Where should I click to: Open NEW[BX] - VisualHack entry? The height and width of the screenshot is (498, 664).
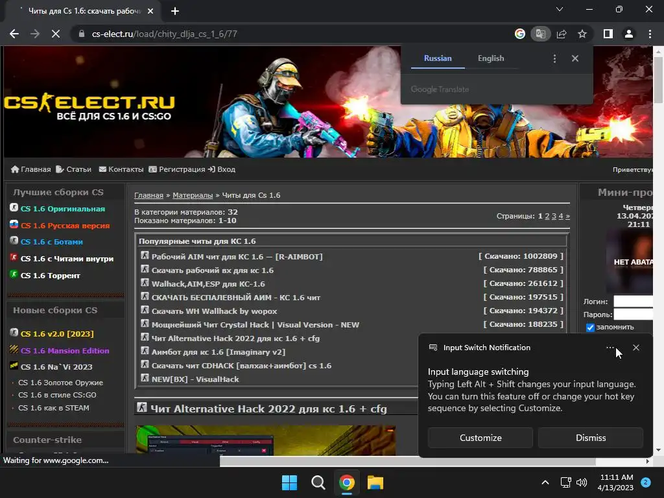(195, 379)
